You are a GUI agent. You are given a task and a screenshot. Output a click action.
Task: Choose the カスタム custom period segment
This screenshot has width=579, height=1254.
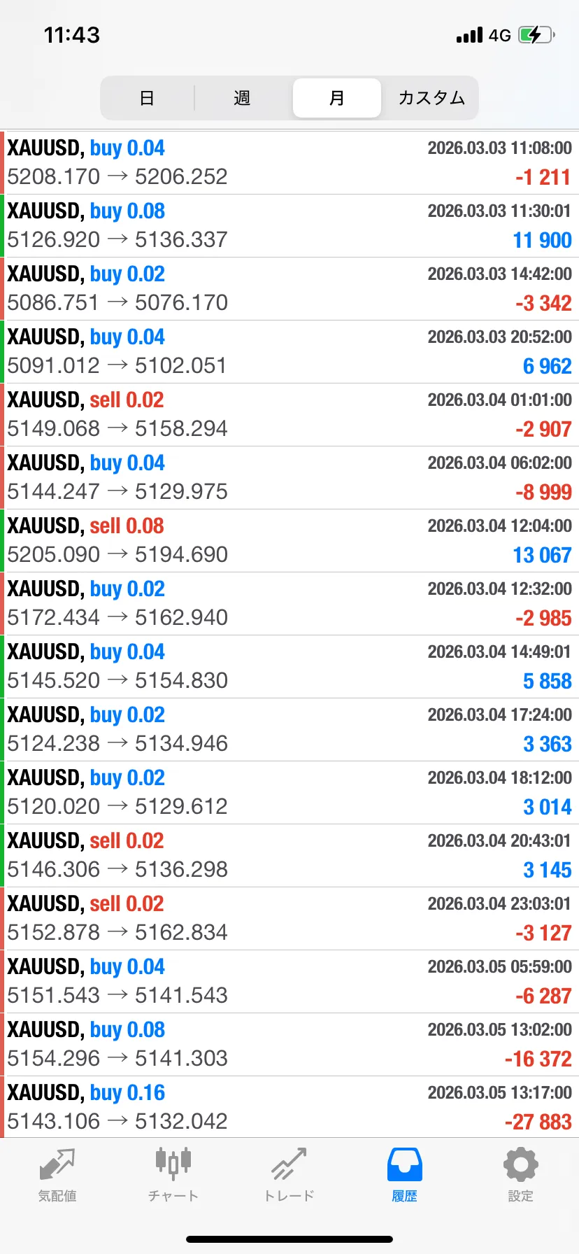[431, 98]
